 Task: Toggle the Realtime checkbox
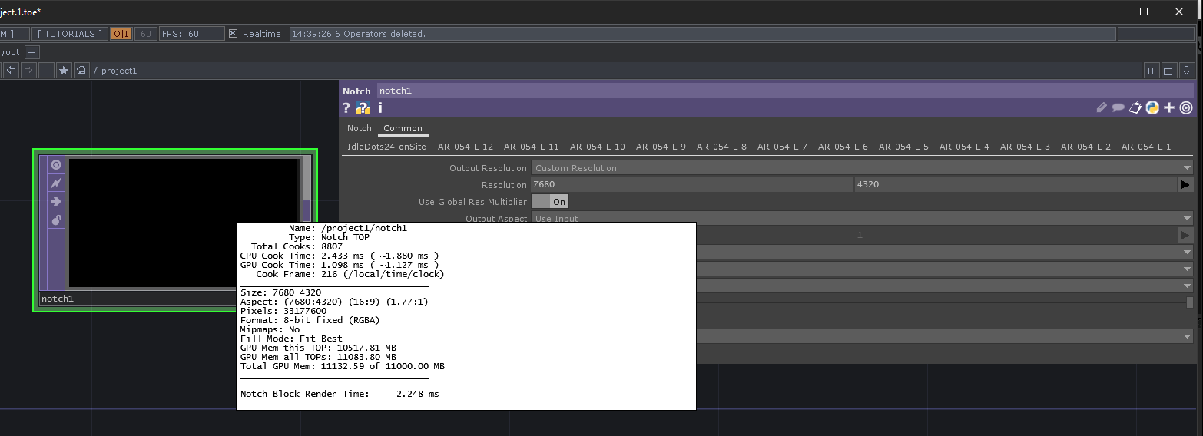234,34
